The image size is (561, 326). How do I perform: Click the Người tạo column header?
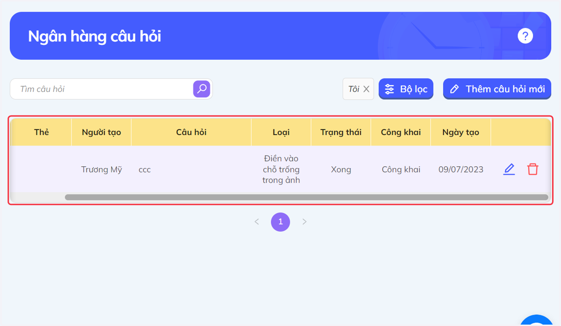point(101,132)
